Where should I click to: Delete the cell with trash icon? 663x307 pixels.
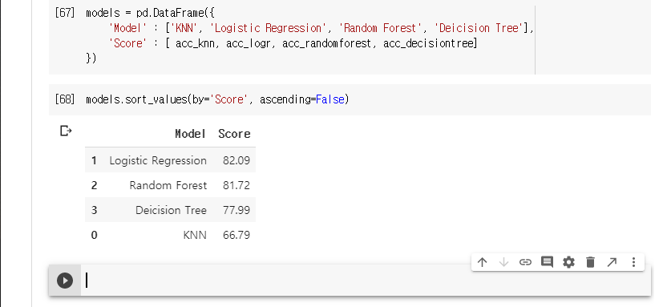pyautogui.click(x=590, y=262)
